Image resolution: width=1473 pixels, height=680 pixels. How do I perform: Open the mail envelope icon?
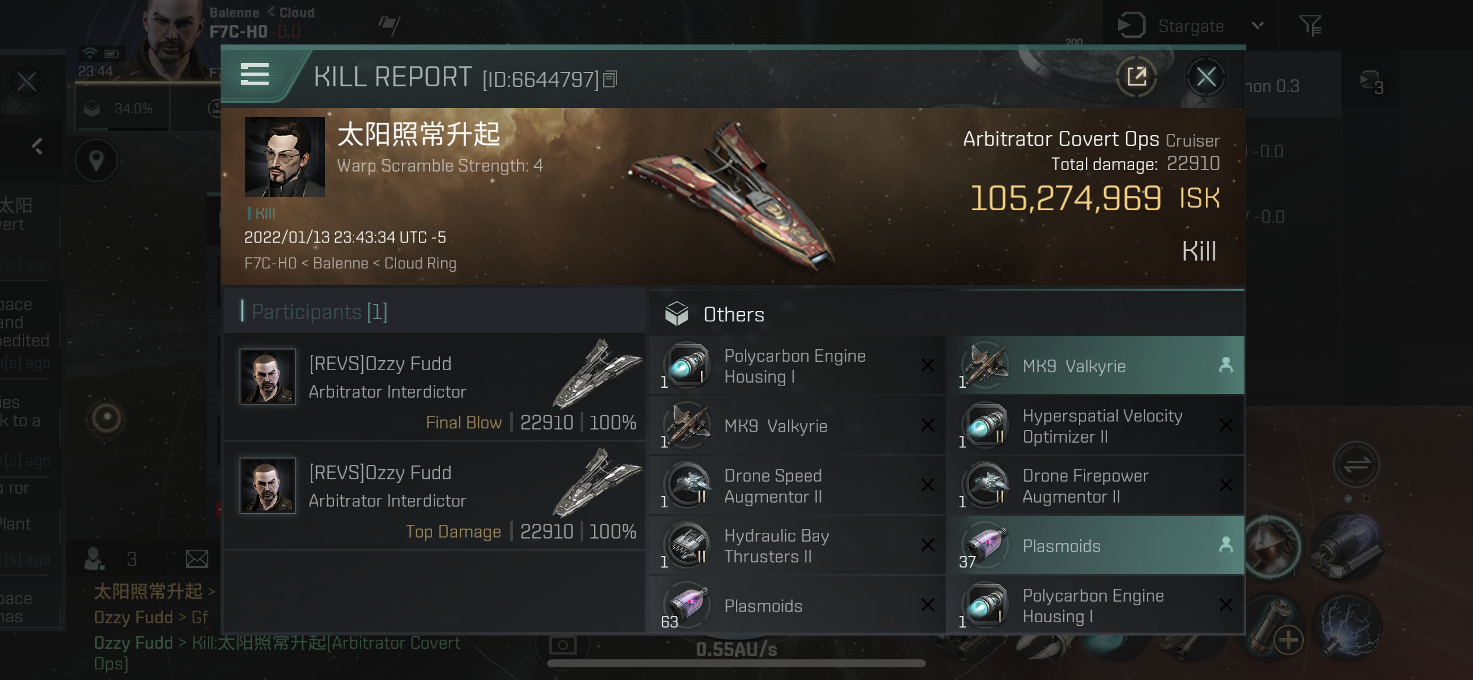197,559
